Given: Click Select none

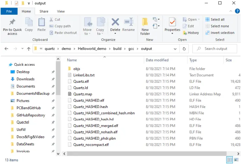Looking at the screenshot, I should pyautogui.click(x=217, y=26).
